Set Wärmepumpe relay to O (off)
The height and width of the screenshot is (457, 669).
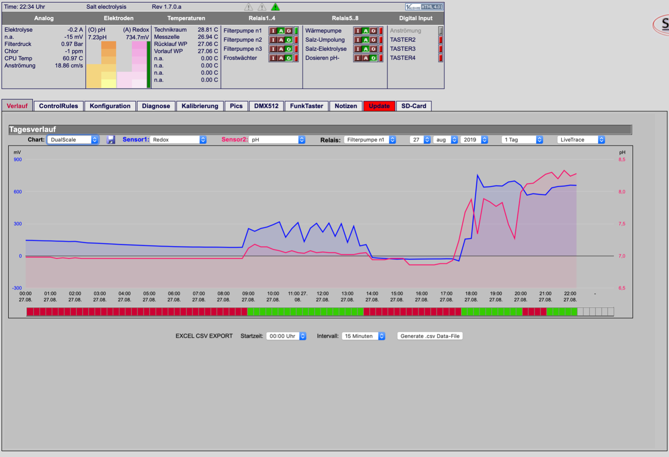(373, 31)
